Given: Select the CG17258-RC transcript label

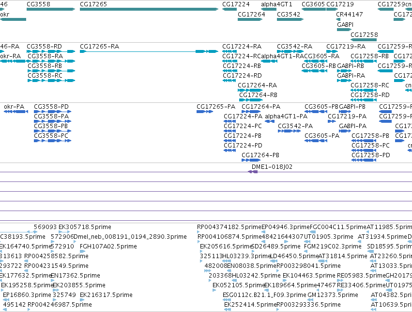Looking at the screenshot, I should pos(370,85).
